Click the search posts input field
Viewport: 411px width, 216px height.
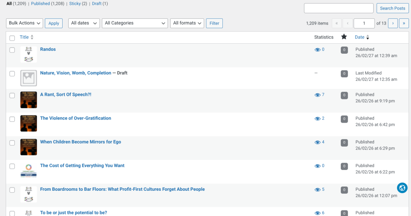[x=339, y=8]
